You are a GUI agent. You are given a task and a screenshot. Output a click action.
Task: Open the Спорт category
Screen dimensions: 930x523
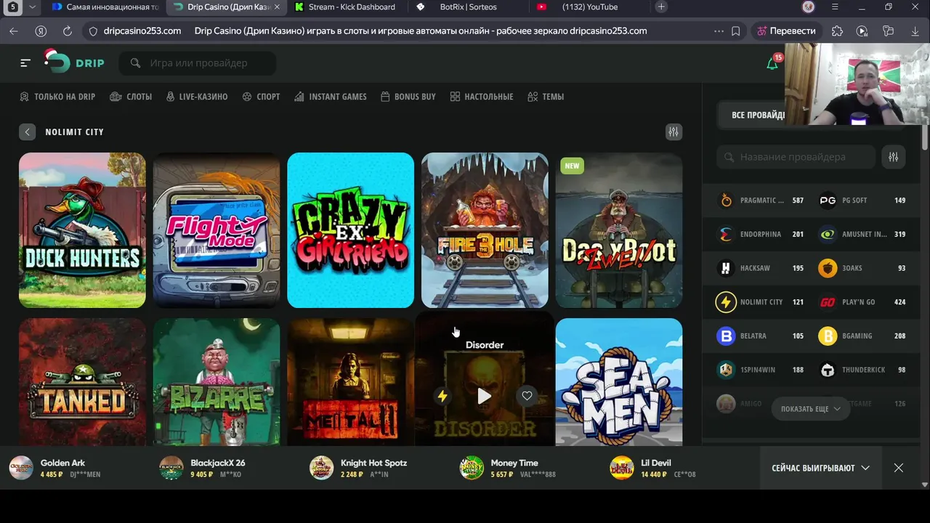(261, 97)
